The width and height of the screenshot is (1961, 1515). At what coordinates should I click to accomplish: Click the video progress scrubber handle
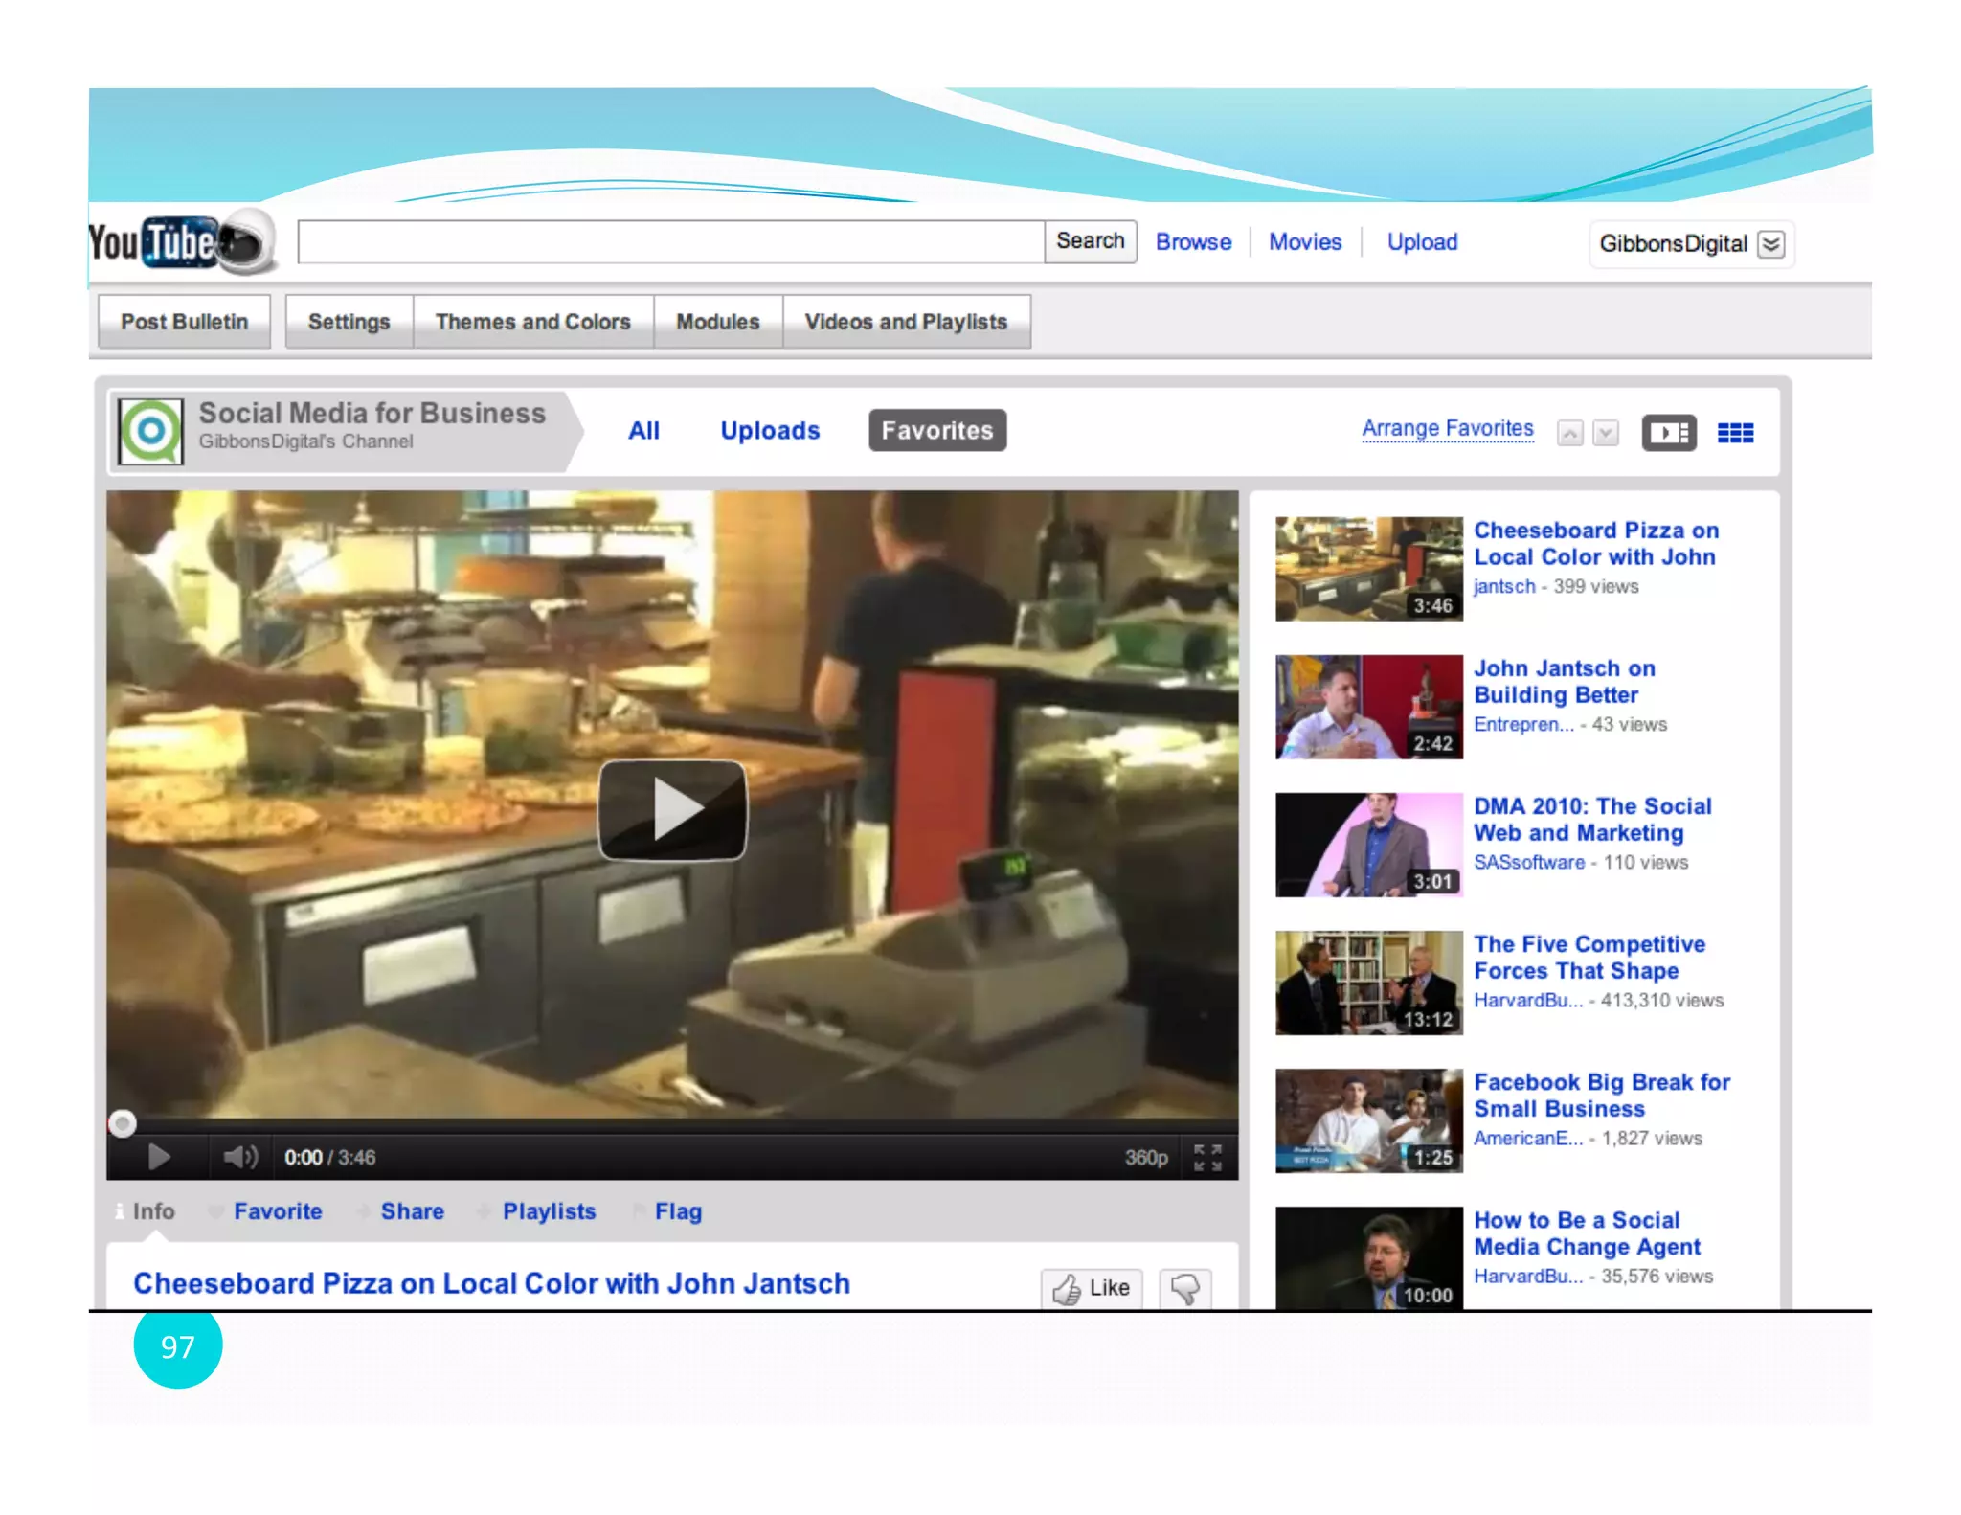point(122,1122)
